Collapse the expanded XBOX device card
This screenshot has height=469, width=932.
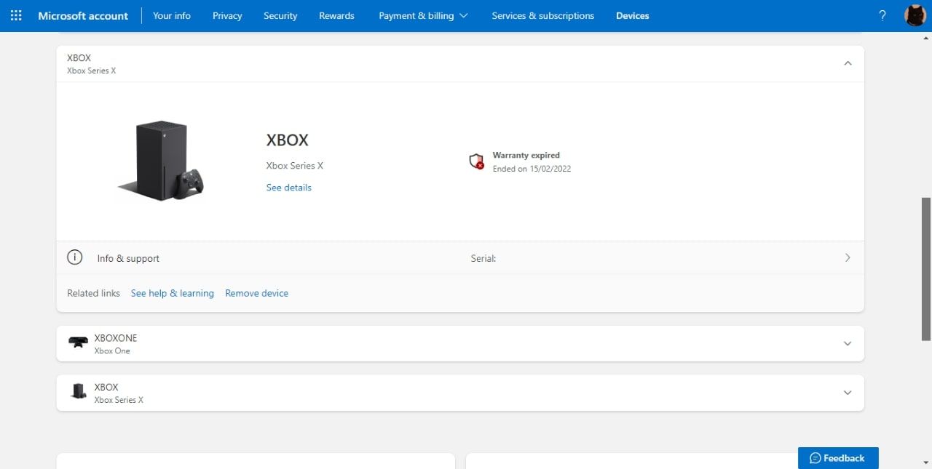847,63
